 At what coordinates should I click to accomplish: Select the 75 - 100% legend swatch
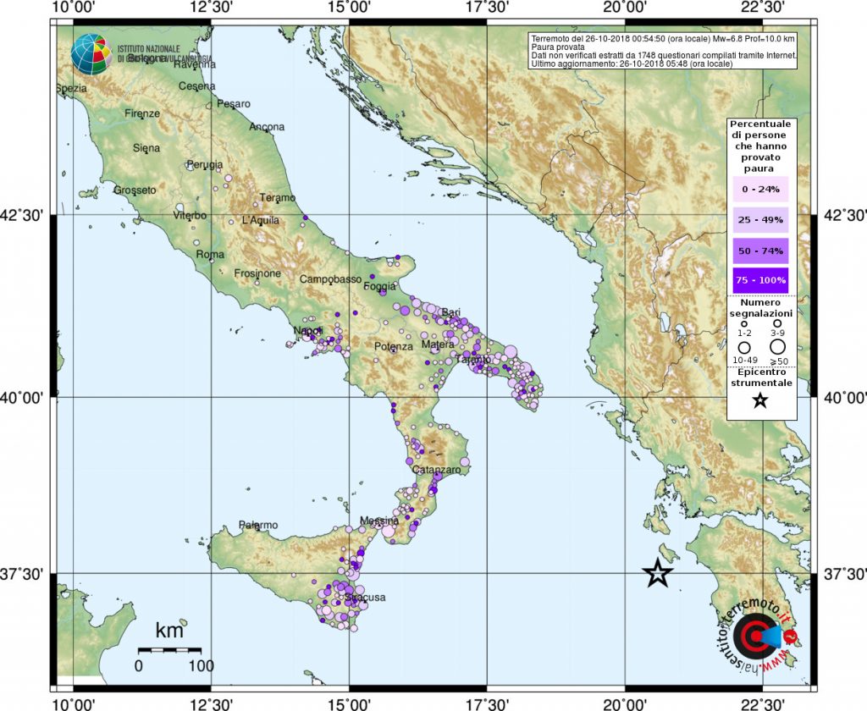pos(759,280)
